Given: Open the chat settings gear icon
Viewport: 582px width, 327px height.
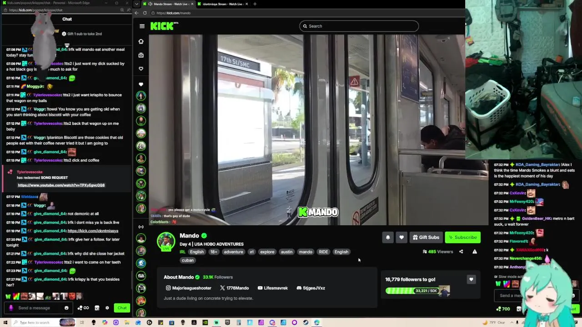Looking at the screenshot, I should pyautogui.click(x=107, y=308).
